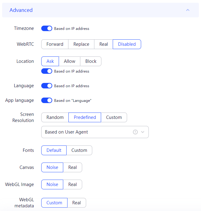201x211 pixels.
Task: Click the WebRTC label
Action: 25,44
